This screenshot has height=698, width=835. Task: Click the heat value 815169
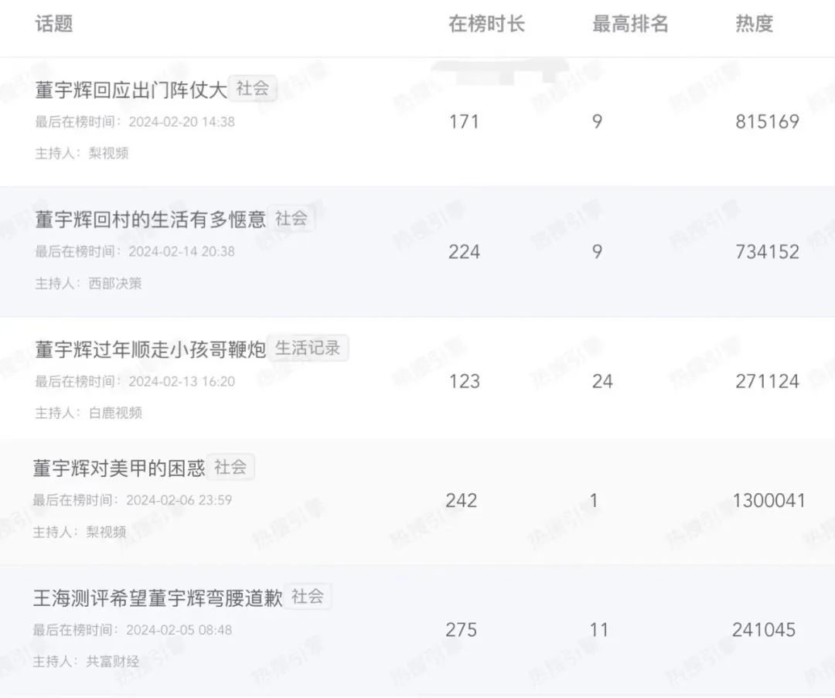coord(768,122)
